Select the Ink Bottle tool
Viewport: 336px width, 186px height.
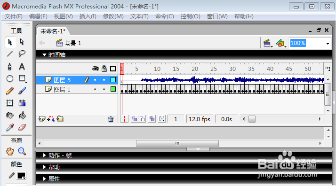pyautogui.click(x=10, y=116)
